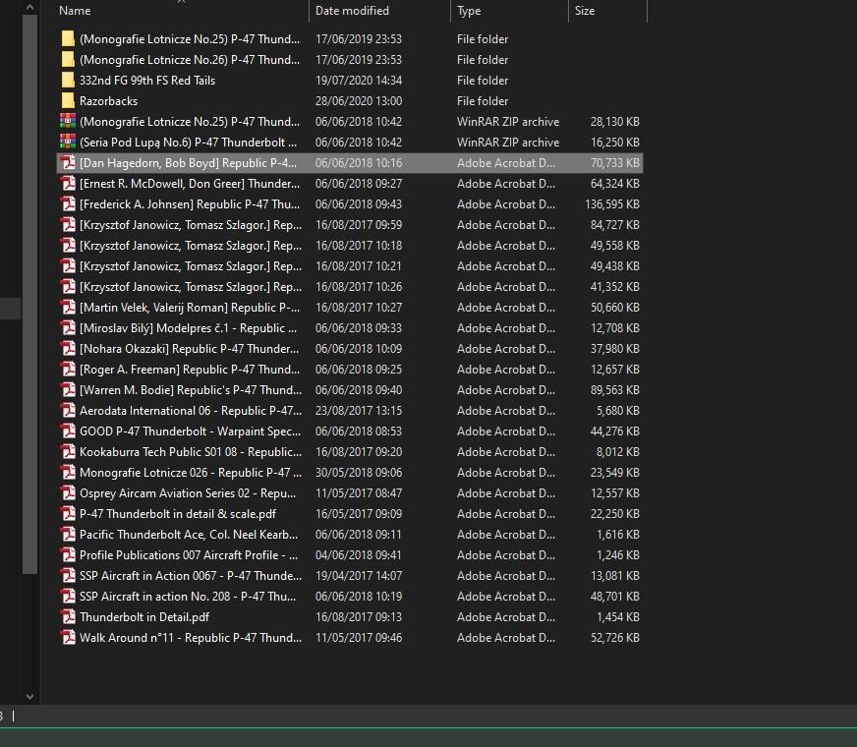The height and width of the screenshot is (747, 857).
Task: Click PDF icon of Nohara Okazaki file
Action: 68,349
